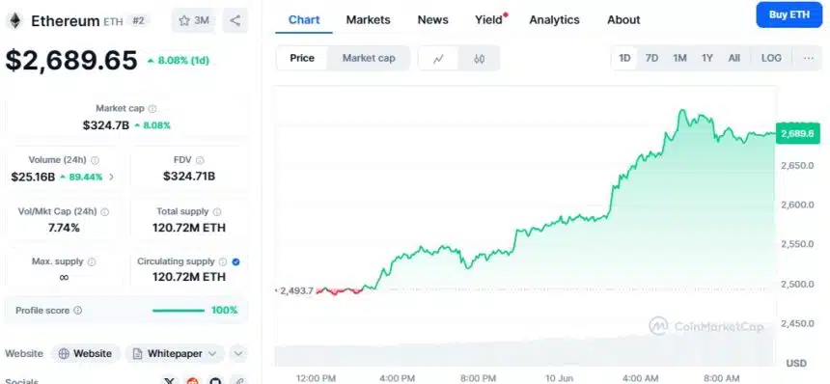Expand the Whitepaper dropdown
This screenshot has height=384, width=830.
point(176,353)
